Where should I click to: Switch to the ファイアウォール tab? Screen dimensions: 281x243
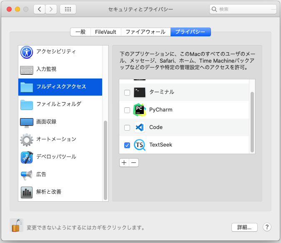[146, 32]
